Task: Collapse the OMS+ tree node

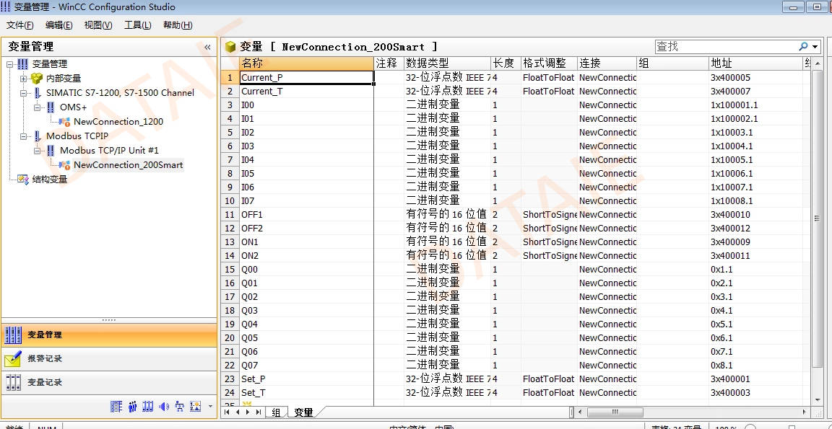Action: point(37,107)
